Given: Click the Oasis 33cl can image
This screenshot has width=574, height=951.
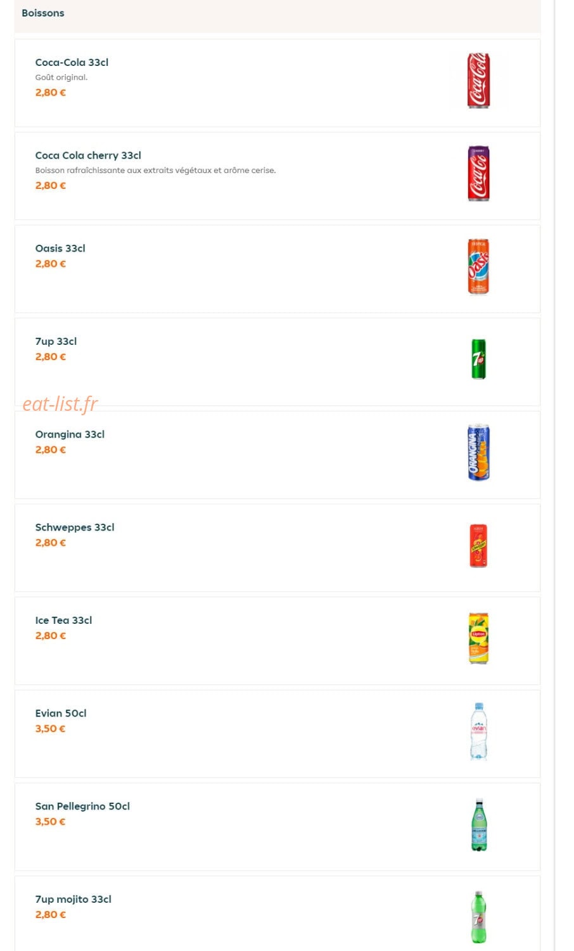Looking at the screenshot, I should click(478, 267).
